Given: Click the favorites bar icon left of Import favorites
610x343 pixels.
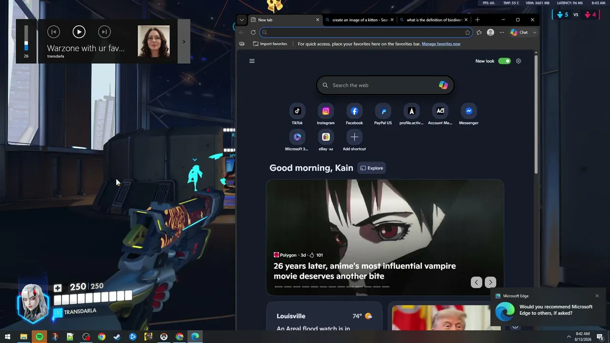Looking at the screenshot, I should 242,44.
